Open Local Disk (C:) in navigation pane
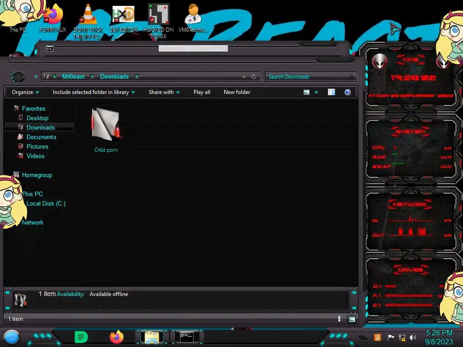 click(46, 203)
